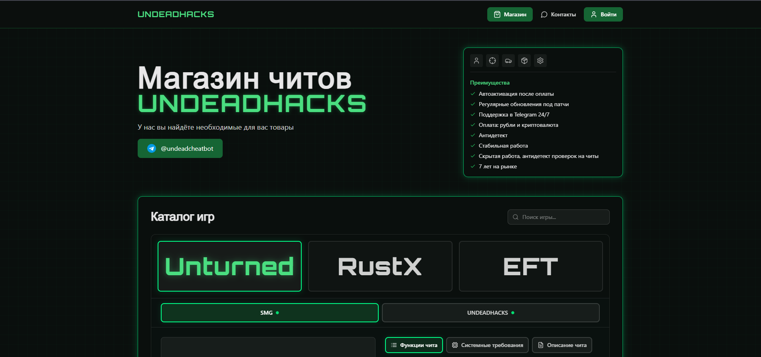The width and height of the screenshot is (761, 357).
Task: Select the RustX game card
Action: pyautogui.click(x=380, y=266)
